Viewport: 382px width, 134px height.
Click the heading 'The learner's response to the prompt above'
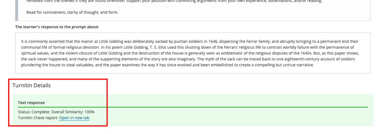pyautogui.click(x=57, y=27)
